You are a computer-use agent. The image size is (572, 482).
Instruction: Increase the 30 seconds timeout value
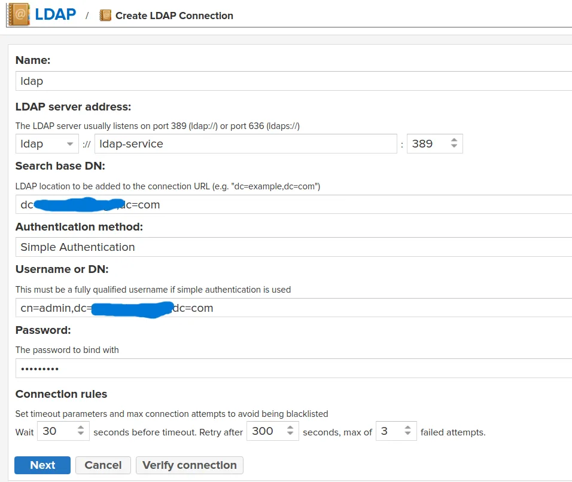tap(82, 428)
